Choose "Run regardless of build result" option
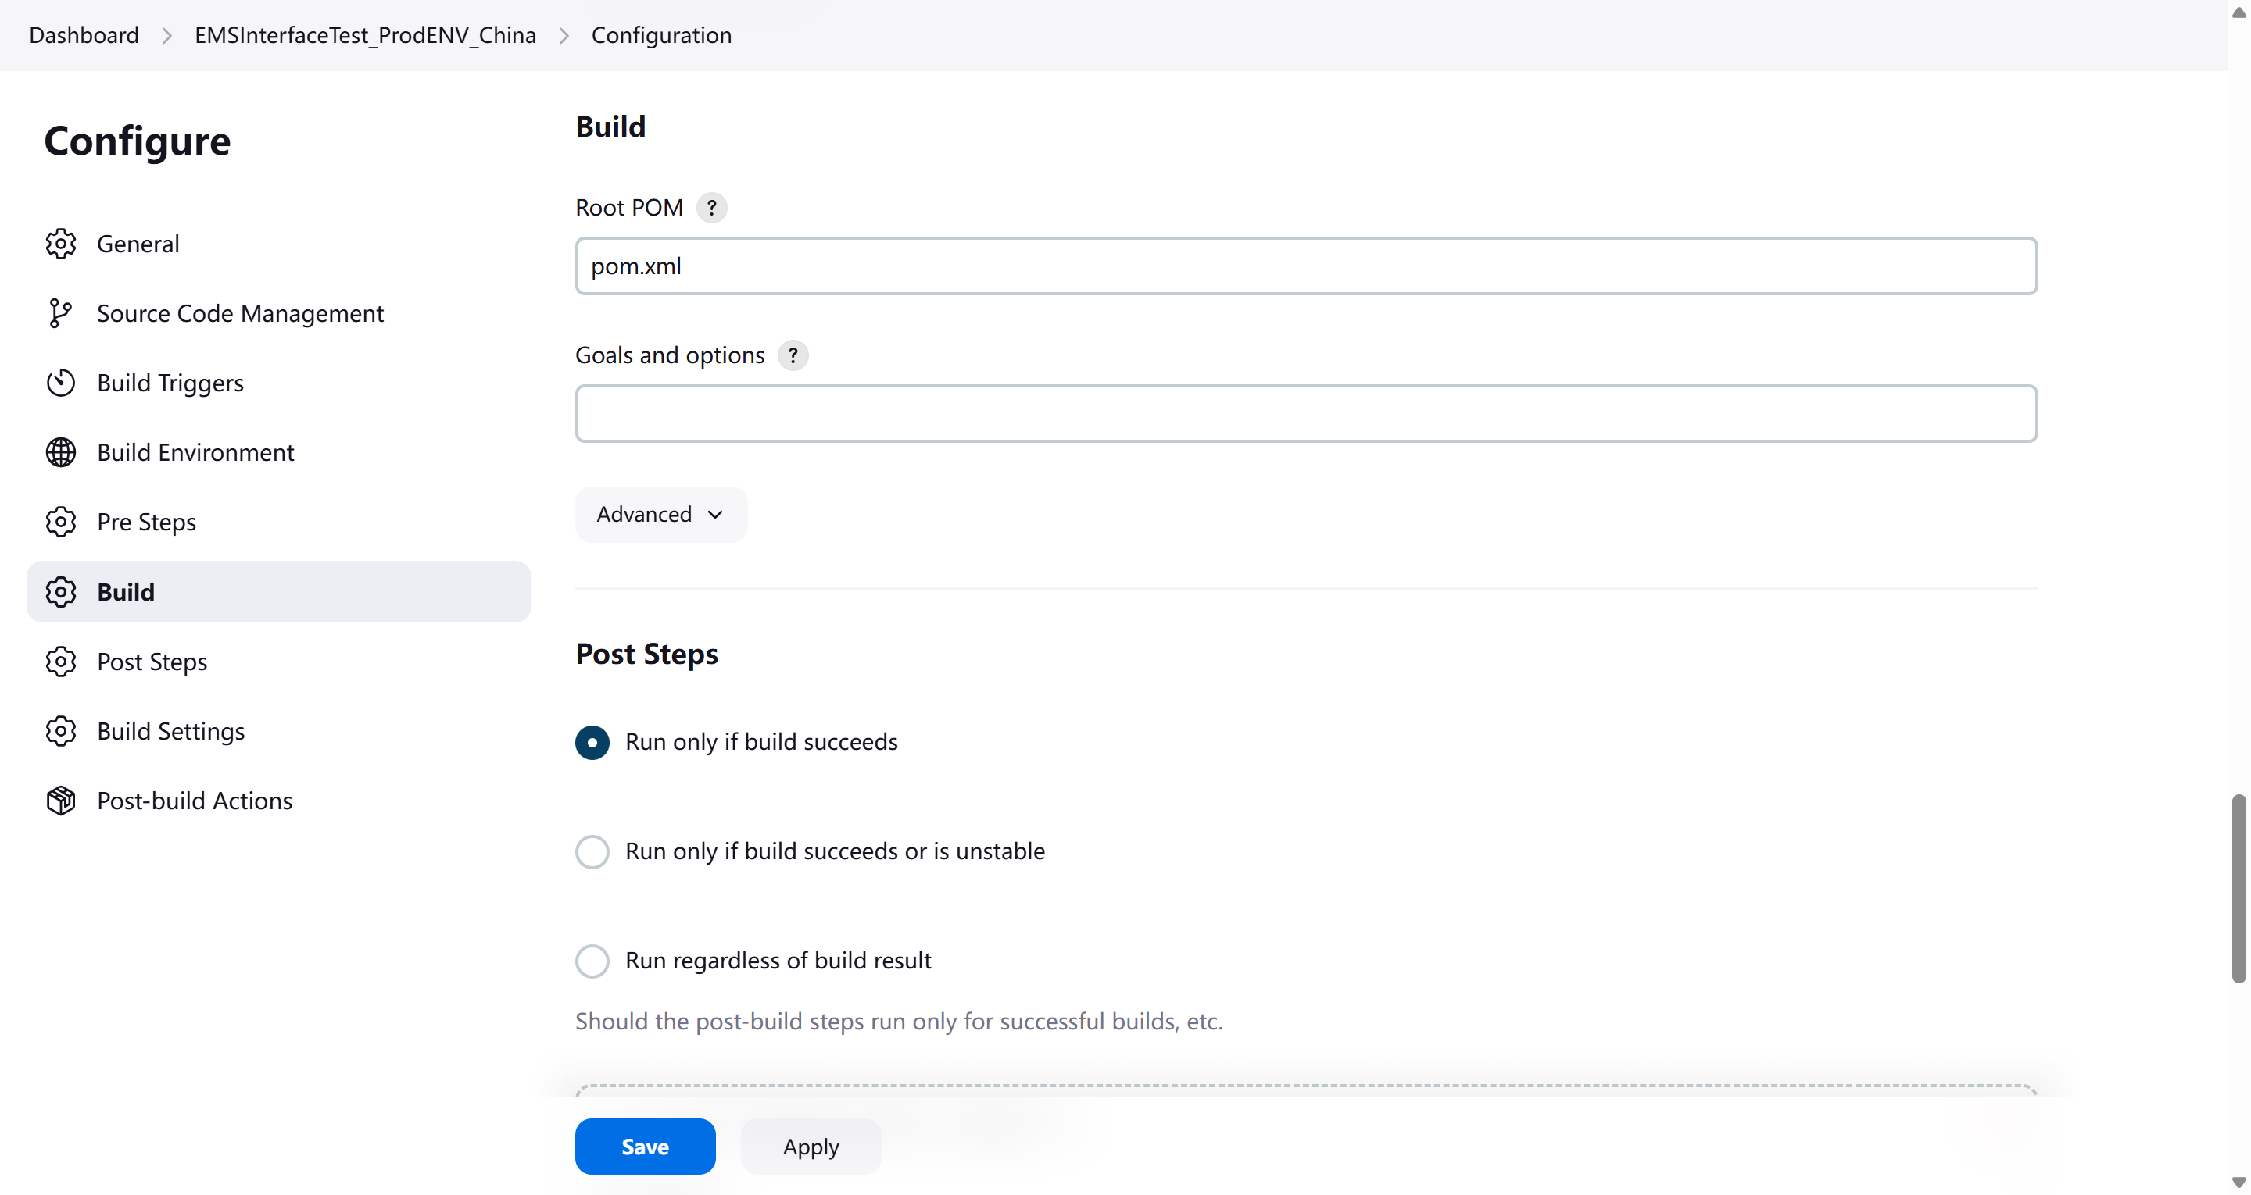 tap(592, 961)
